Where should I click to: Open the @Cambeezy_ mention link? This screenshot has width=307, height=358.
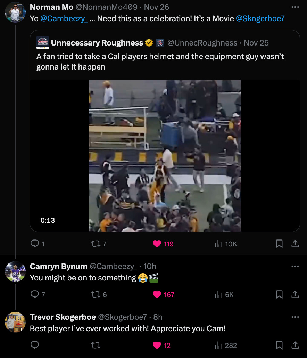(64, 18)
